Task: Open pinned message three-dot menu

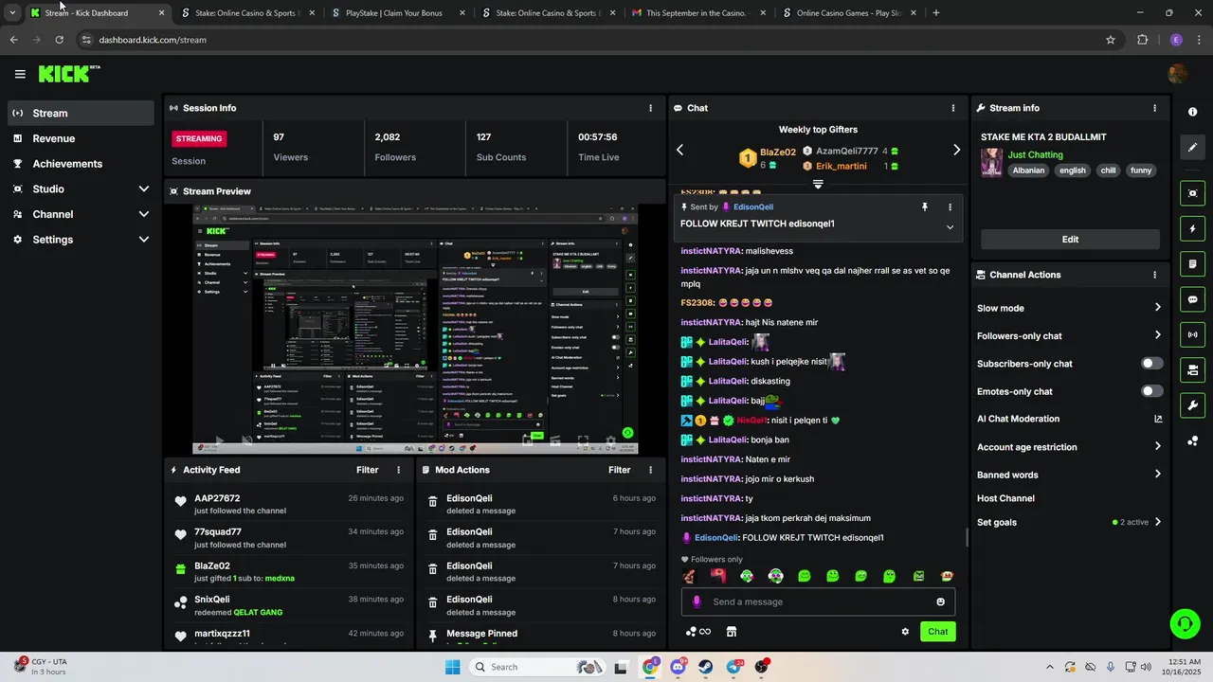Action: tap(950, 206)
